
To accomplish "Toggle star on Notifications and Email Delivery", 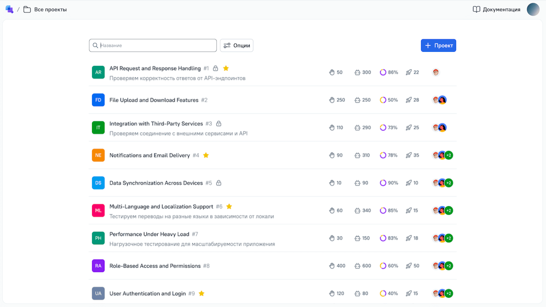I will [x=206, y=155].
